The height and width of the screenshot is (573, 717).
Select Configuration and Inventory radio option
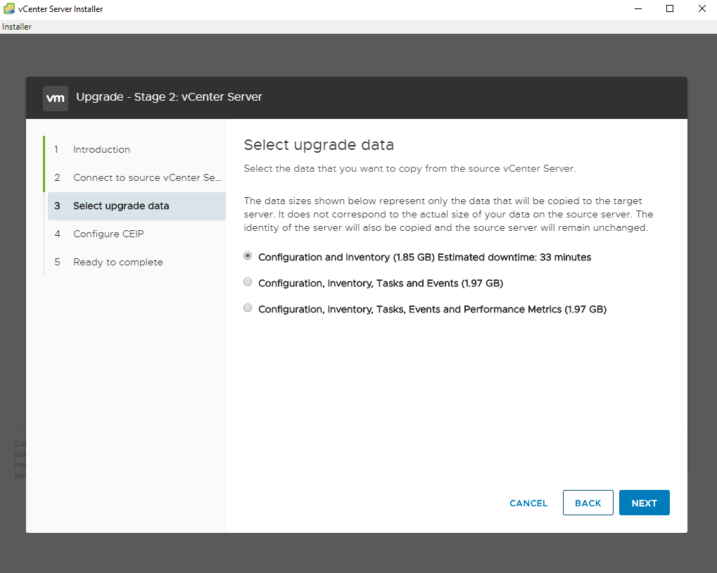click(x=248, y=256)
